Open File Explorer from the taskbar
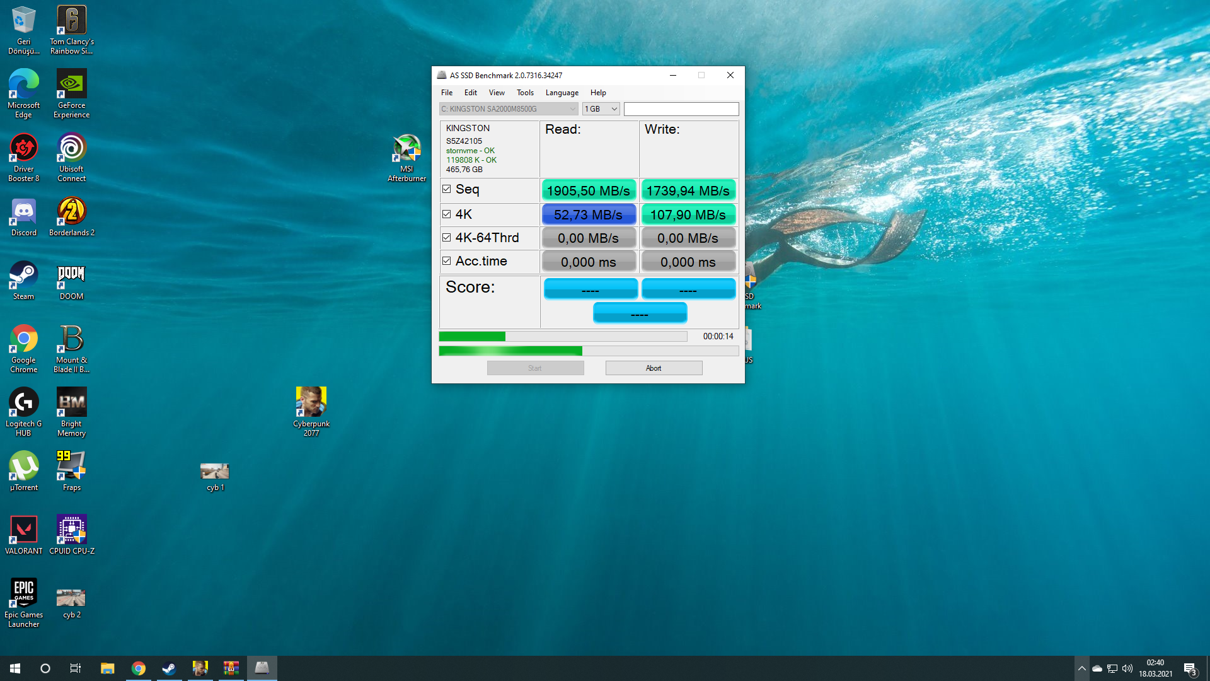The height and width of the screenshot is (681, 1210). point(108,668)
